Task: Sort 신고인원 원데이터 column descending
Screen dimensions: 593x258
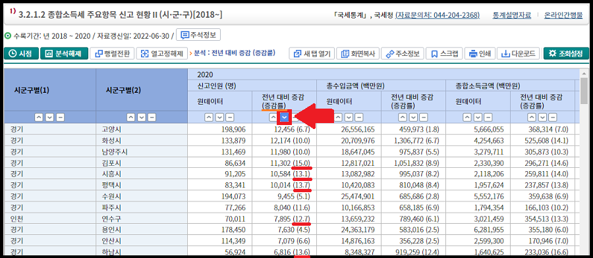Action: point(219,117)
